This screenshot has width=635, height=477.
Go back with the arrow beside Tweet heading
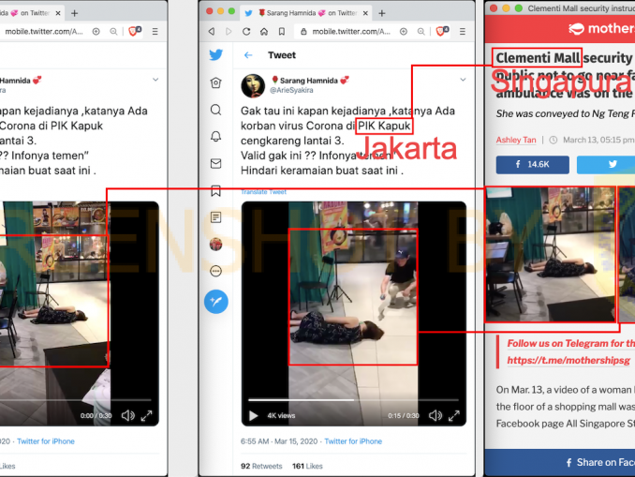[248, 55]
